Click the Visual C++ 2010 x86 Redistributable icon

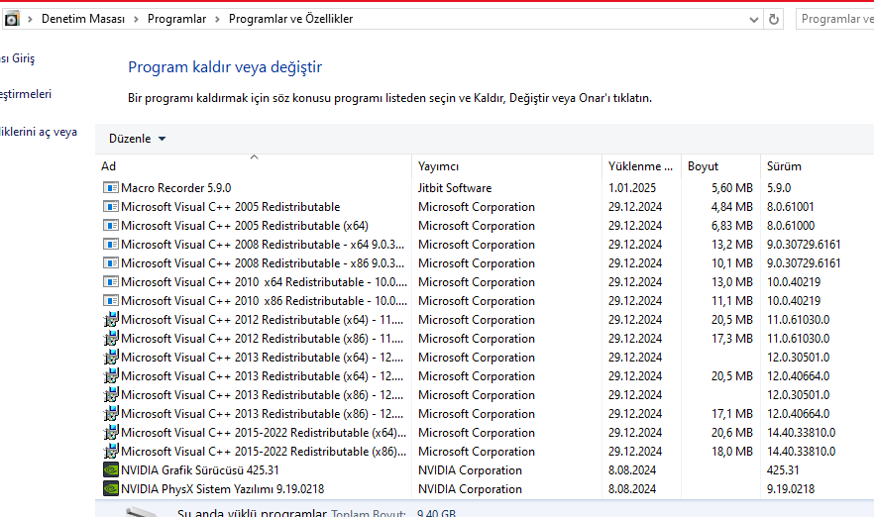(x=111, y=301)
